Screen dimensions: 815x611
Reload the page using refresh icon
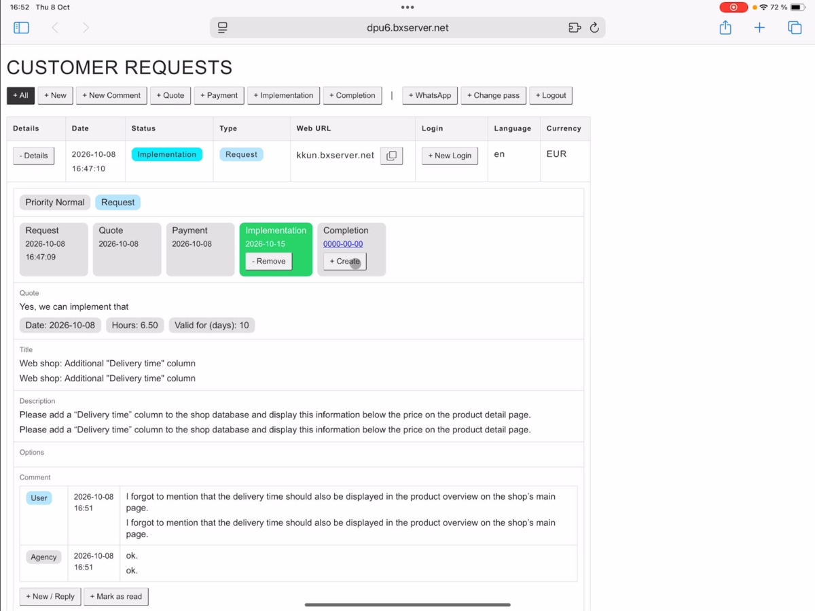pyautogui.click(x=594, y=28)
